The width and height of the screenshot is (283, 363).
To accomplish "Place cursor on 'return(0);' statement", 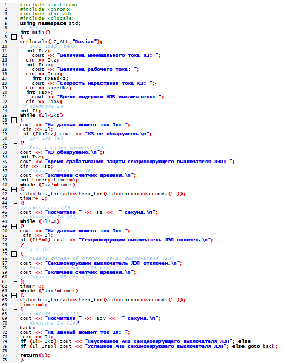I will [x=35, y=355].
